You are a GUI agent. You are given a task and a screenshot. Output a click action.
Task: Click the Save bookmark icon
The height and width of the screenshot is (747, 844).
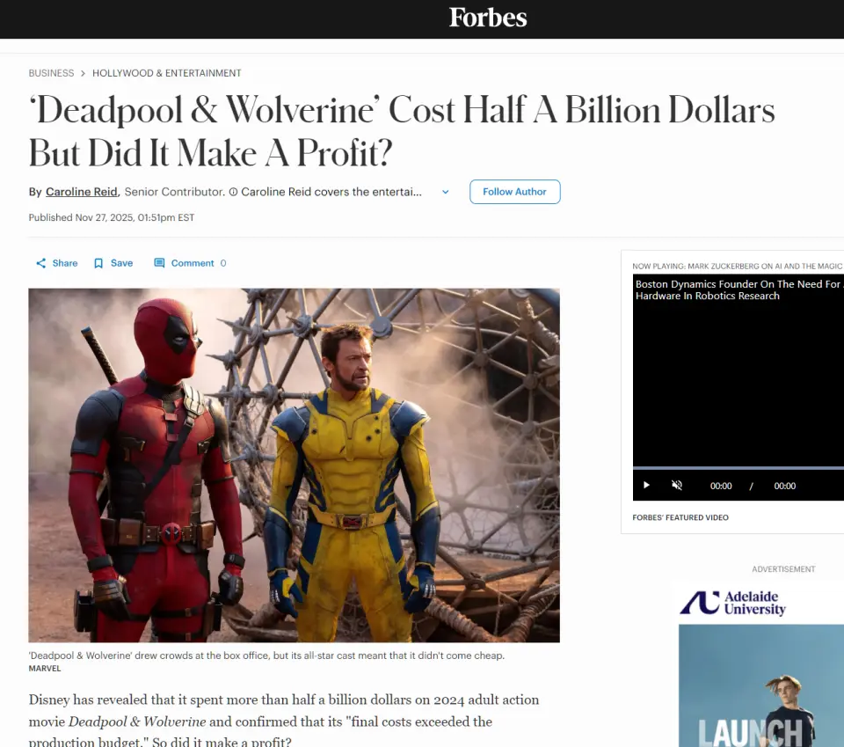click(98, 263)
